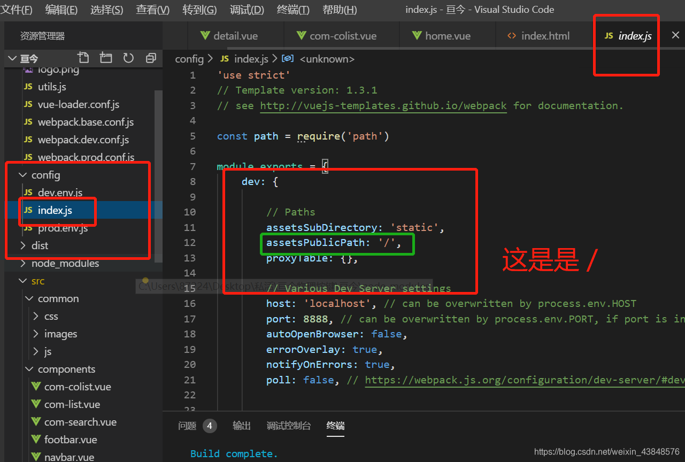
Task: Switch to the detail.vue tab
Action: [x=236, y=36]
